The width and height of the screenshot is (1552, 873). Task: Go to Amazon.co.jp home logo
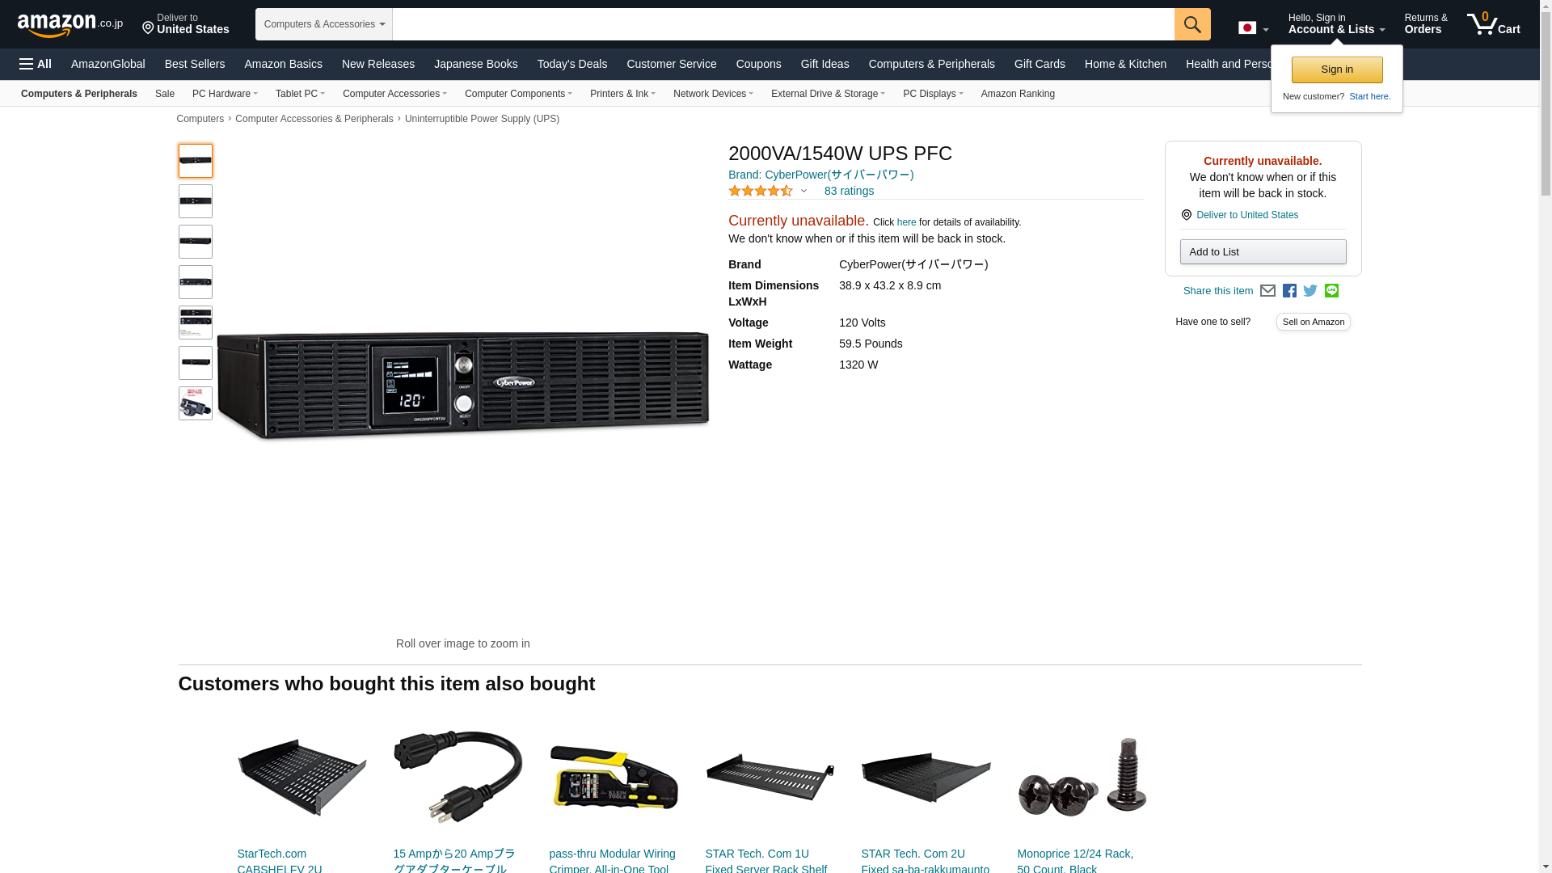(70, 24)
